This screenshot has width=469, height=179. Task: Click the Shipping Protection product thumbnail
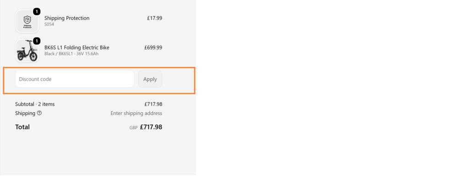(x=27, y=21)
